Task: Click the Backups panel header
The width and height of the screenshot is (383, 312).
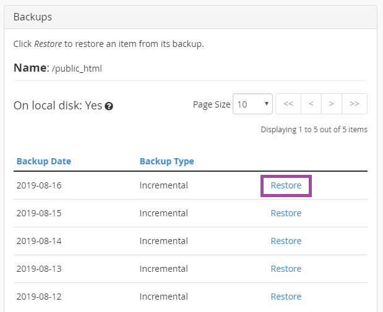Action: [x=33, y=17]
